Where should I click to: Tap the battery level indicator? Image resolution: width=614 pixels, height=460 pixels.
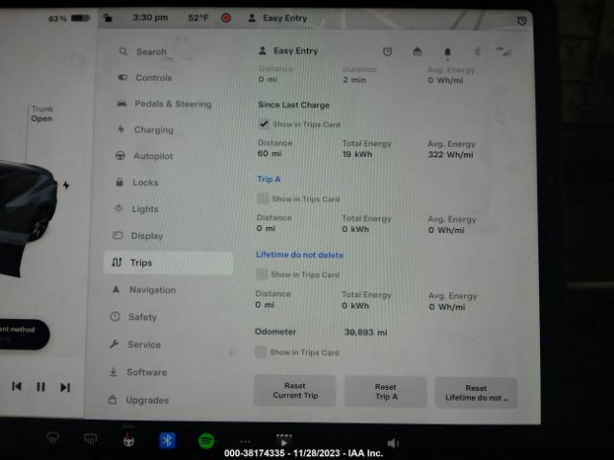[69, 18]
